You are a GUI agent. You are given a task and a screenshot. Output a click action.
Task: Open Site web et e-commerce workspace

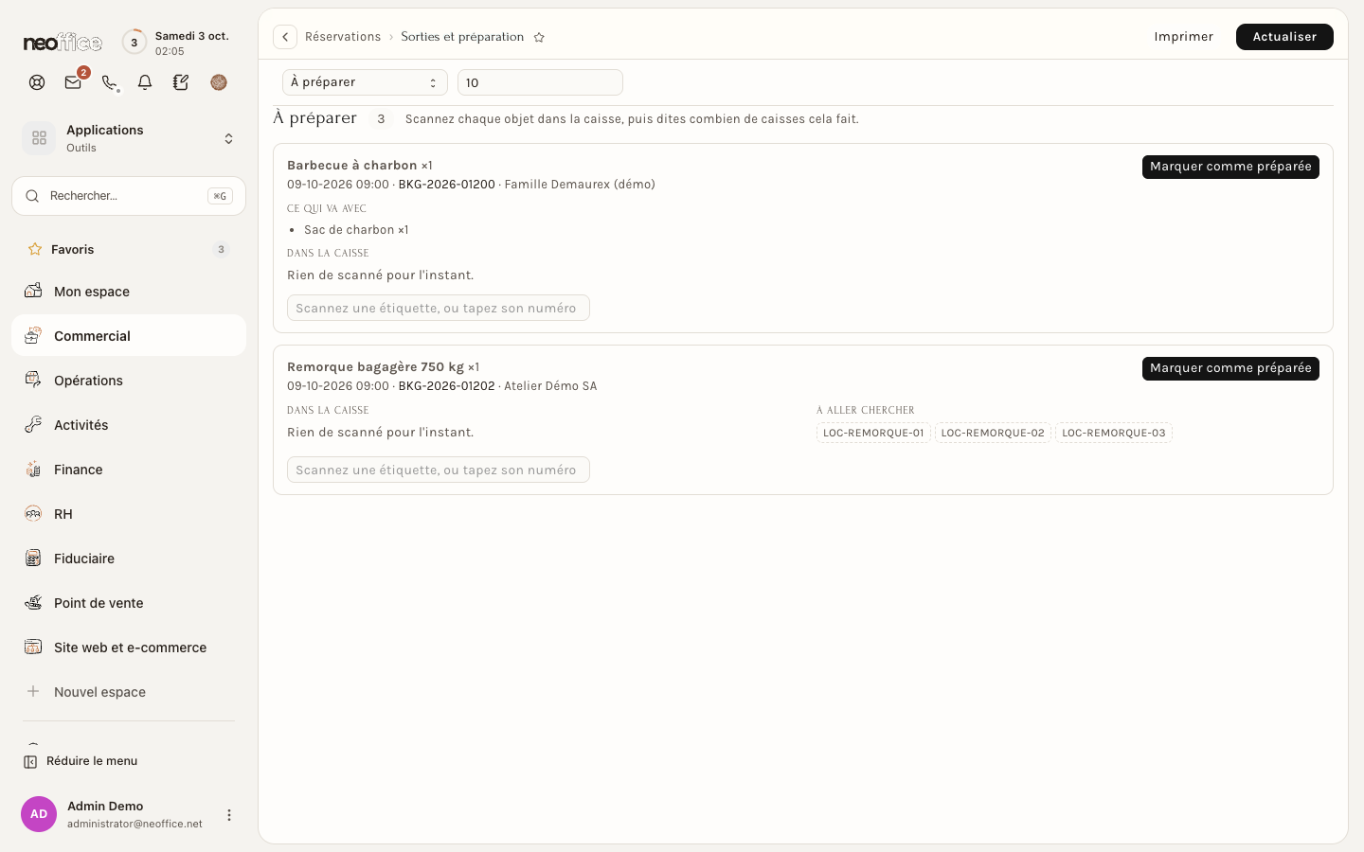(x=129, y=648)
